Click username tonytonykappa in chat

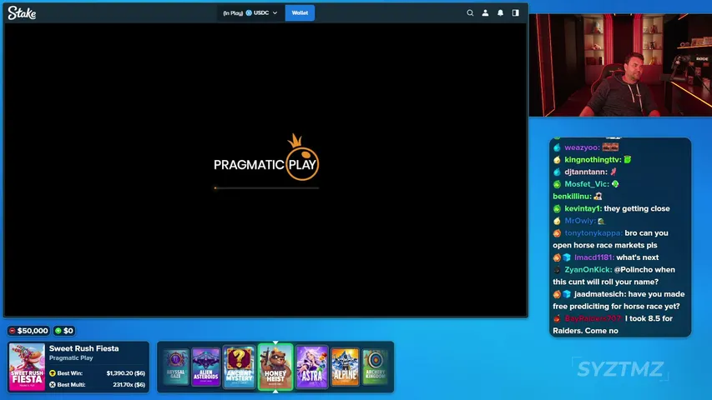[593, 233]
